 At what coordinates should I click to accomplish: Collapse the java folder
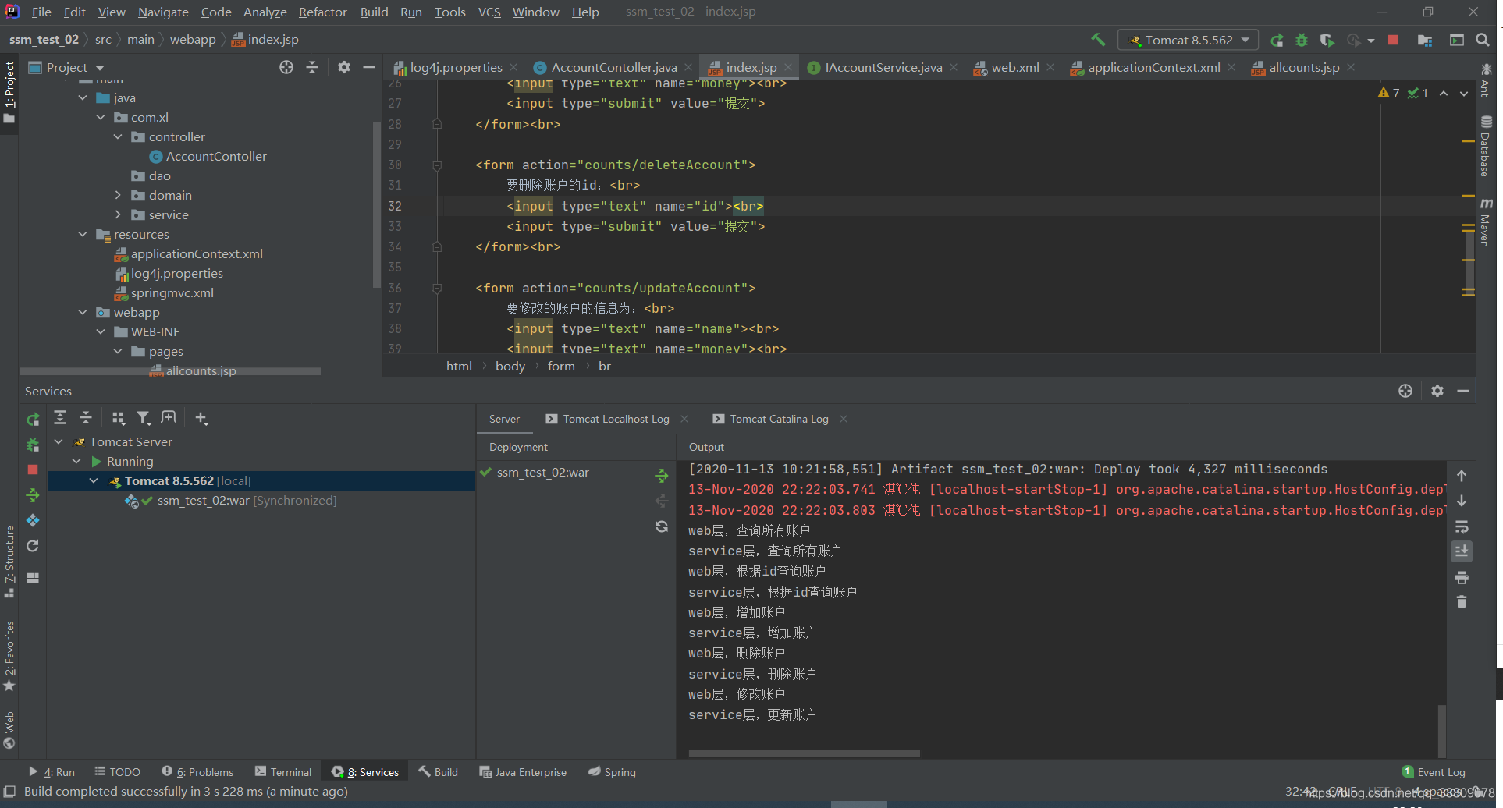(83, 97)
